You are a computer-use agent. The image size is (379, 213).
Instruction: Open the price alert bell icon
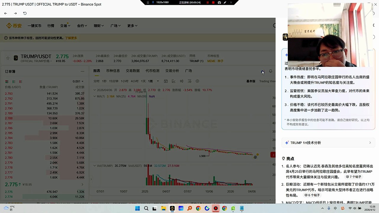pos(270,71)
